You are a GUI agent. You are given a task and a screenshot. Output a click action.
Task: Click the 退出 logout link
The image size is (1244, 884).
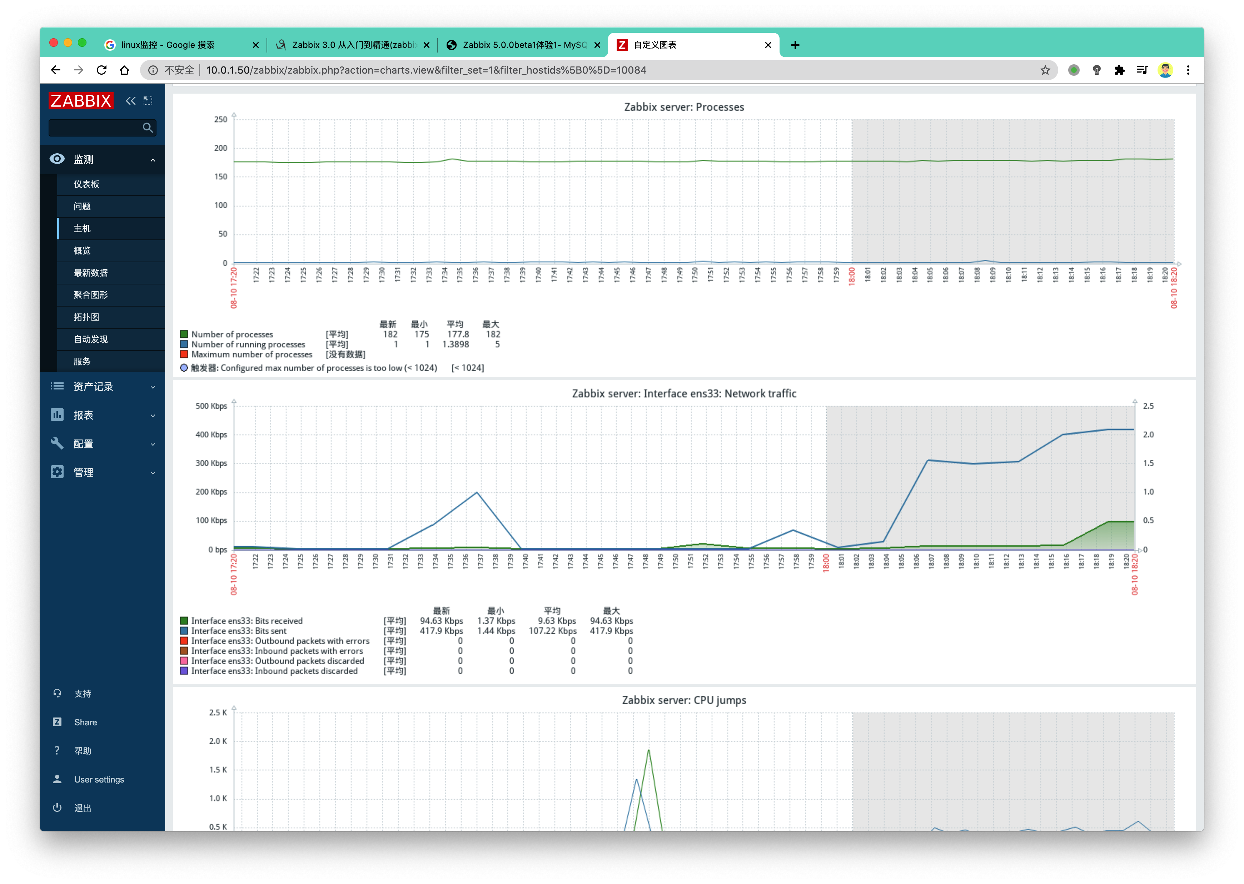coord(83,808)
